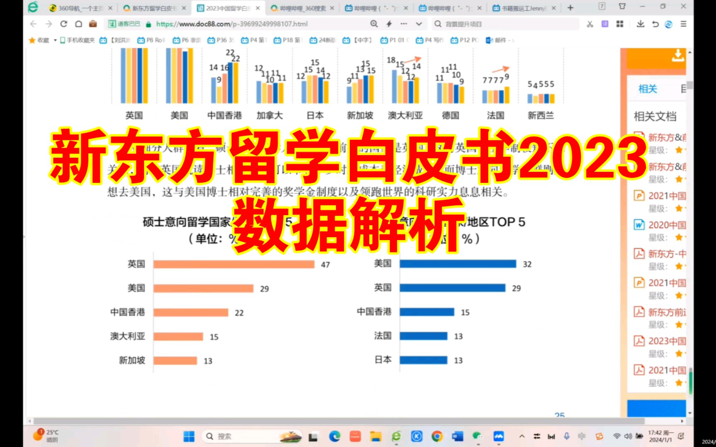Open the 手机收藏夹 bookmark

click(x=77, y=40)
